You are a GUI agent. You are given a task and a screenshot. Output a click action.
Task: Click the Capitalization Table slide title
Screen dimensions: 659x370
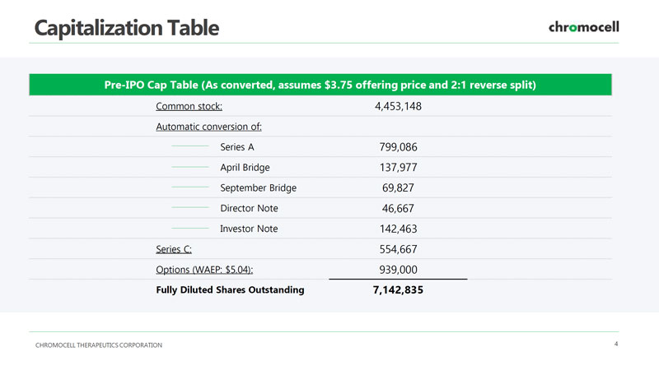coord(126,27)
